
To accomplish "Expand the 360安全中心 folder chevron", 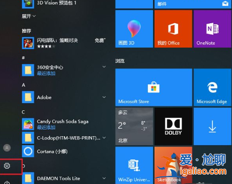I will [104, 67].
